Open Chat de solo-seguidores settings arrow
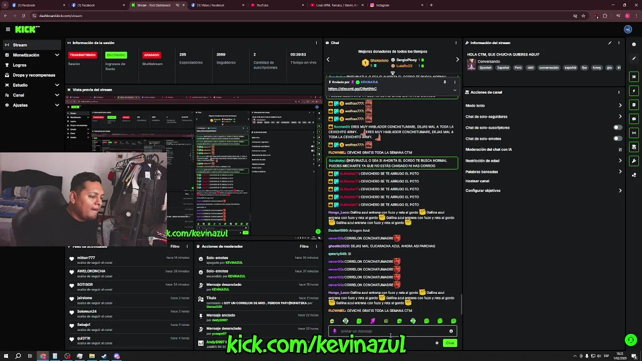Screen dimensions: 642x361 coord(620,116)
